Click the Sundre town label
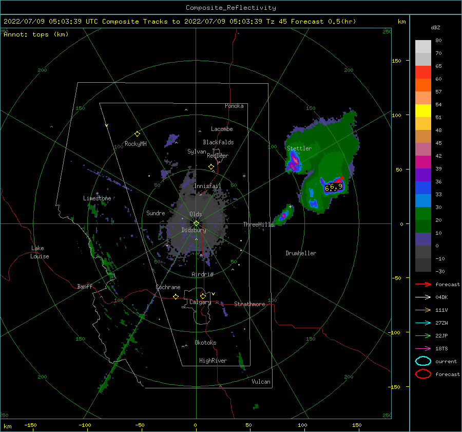This screenshot has height=432, width=462. click(156, 213)
